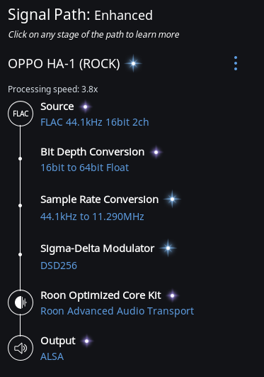Click the FLAC source circle icon
The width and height of the screenshot is (264, 377).
pyautogui.click(x=21, y=114)
